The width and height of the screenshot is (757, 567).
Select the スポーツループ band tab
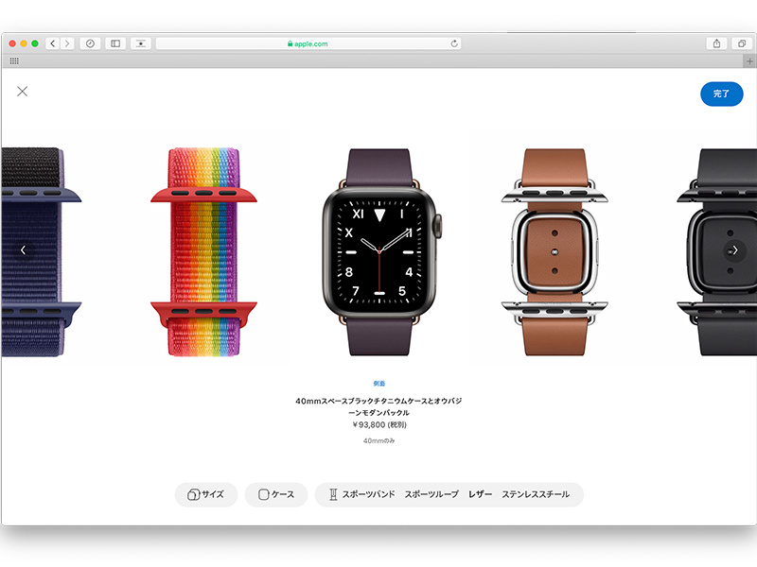[x=431, y=494]
